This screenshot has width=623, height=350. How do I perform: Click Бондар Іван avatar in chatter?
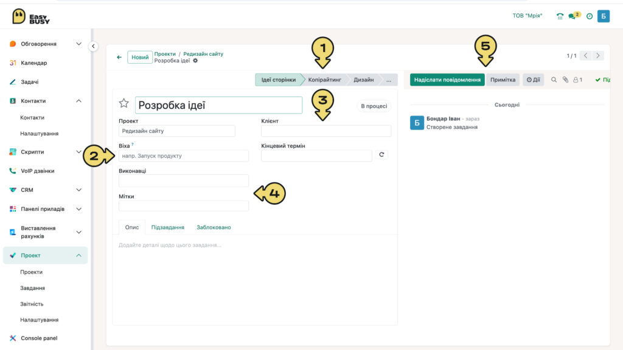pos(417,123)
